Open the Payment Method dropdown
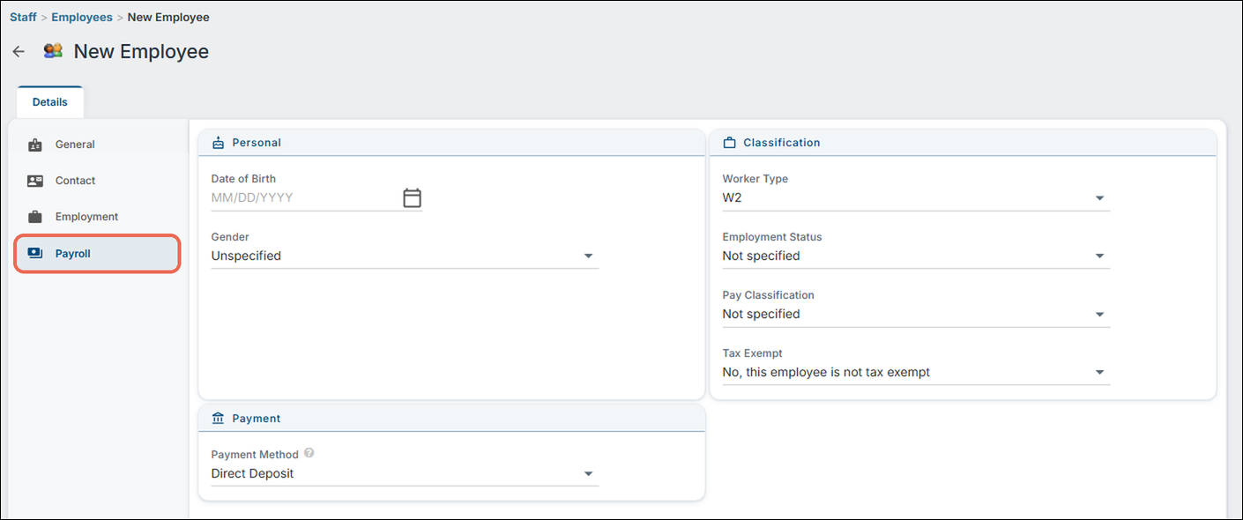The height and width of the screenshot is (520, 1243). pyautogui.click(x=405, y=473)
